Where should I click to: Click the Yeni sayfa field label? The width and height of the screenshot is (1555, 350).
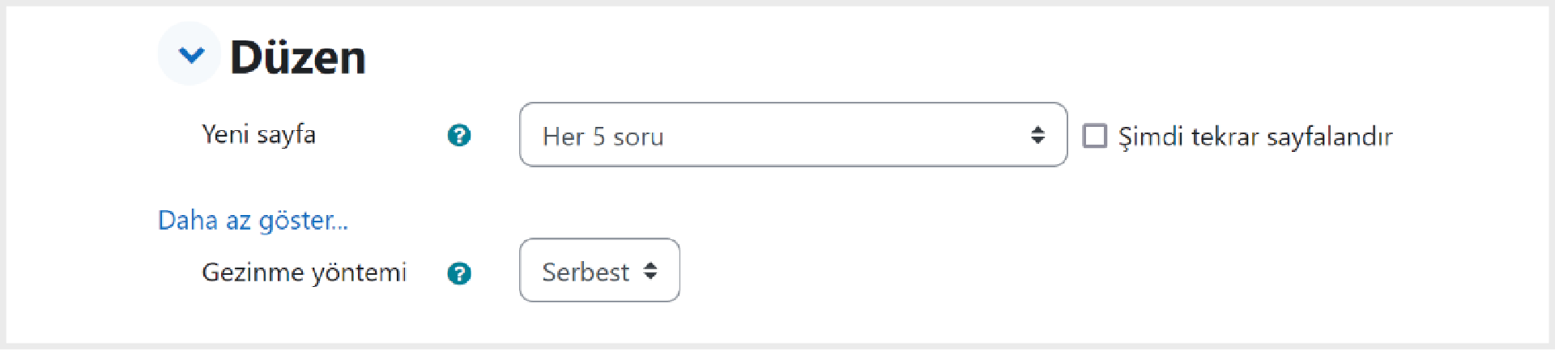tap(258, 134)
